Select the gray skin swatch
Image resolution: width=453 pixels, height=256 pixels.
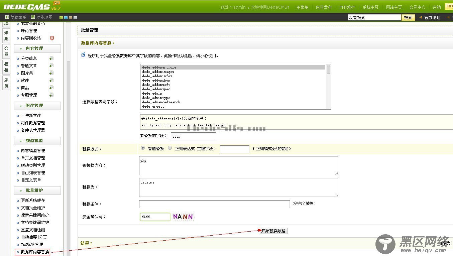click(x=75, y=17)
